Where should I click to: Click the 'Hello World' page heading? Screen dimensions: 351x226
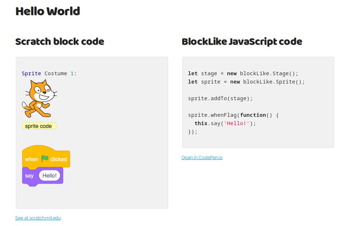(48, 11)
